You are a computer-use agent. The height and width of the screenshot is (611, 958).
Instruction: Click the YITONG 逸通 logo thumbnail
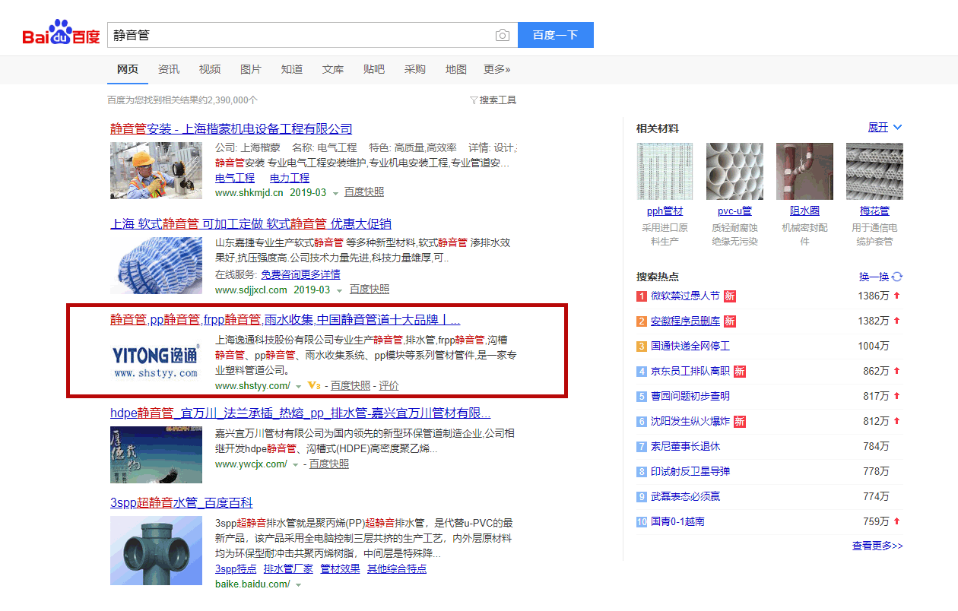pos(156,361)
